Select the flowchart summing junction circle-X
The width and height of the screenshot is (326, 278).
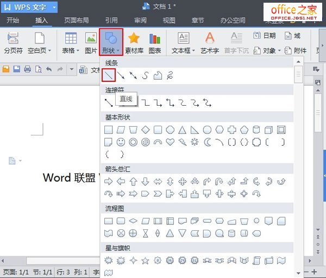pos(121,233)
